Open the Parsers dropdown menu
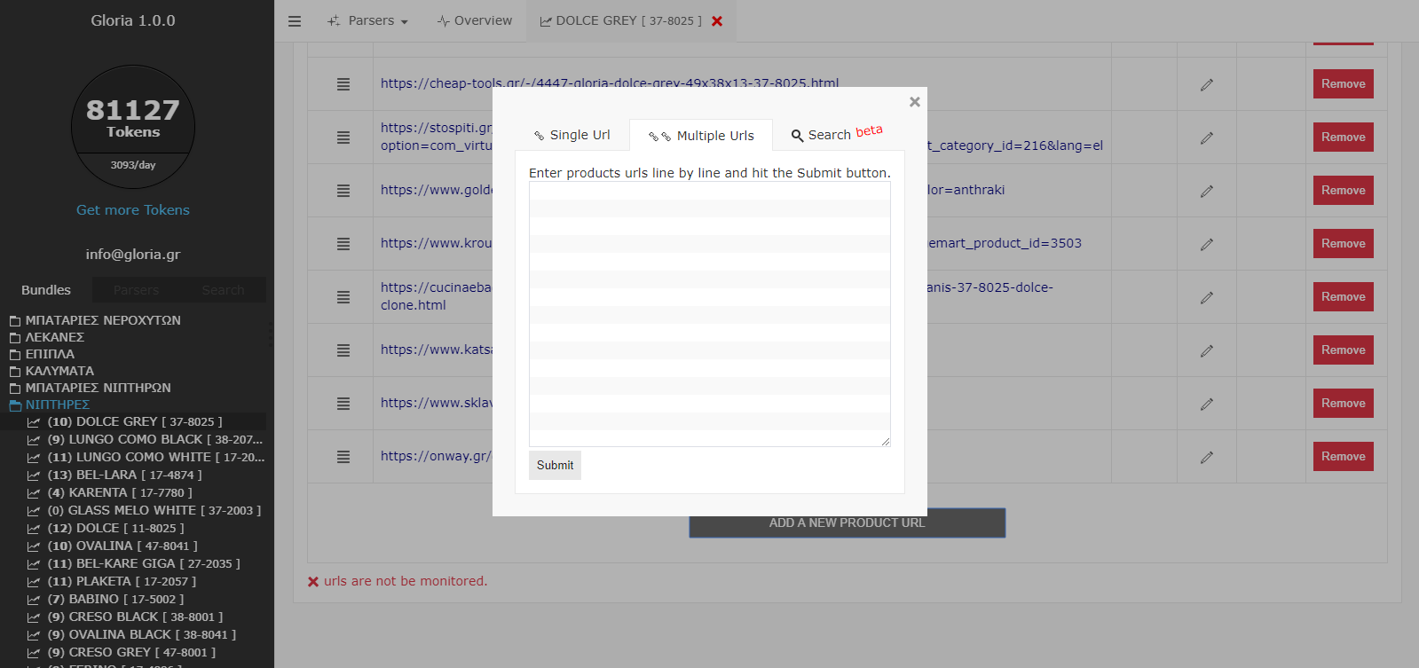Viewport: 1419px width, 668px height. click(x=368, y=21)
